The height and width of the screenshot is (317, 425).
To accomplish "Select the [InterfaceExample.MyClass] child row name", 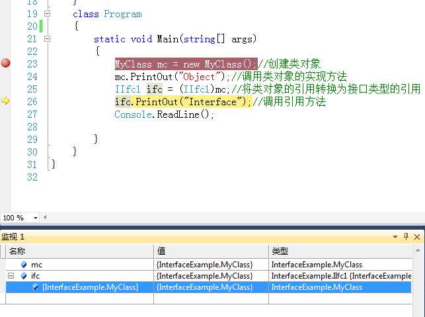I will point(91,287).
